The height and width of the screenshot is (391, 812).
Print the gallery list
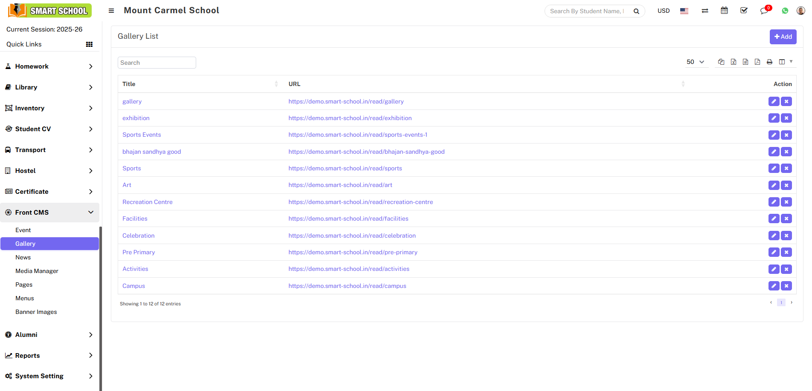click(769, 62)
